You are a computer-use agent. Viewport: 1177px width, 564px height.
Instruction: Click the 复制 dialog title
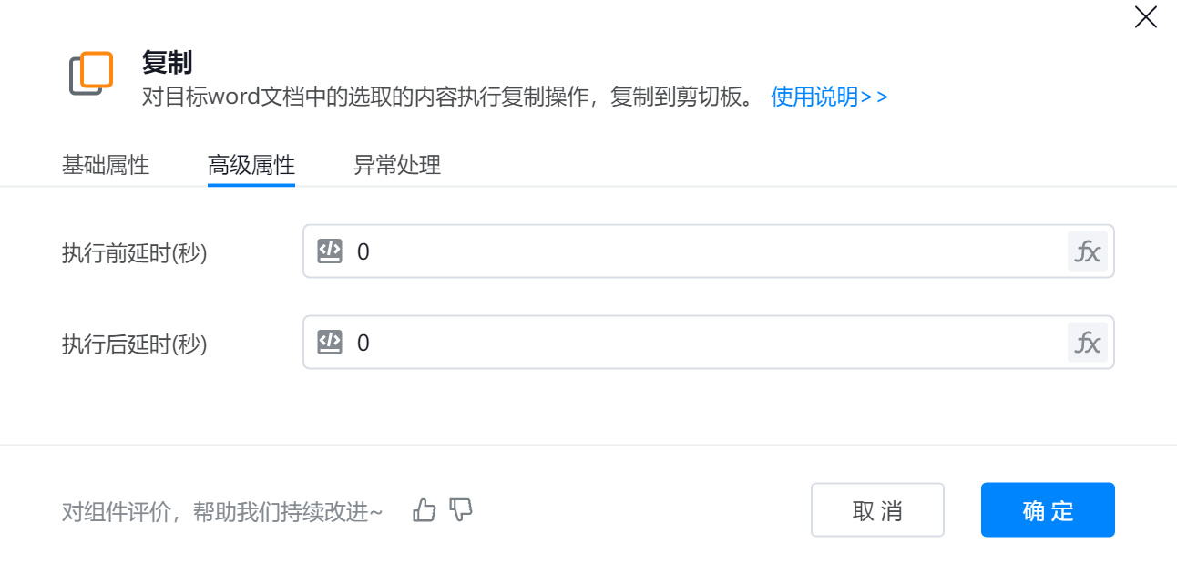pos(167,63)
